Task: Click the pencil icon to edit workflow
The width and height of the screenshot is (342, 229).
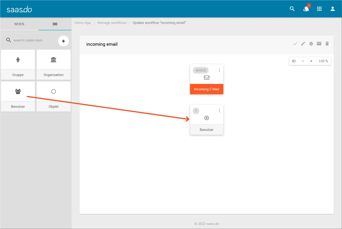Action: pyautogui.click(x=303, y=44)
